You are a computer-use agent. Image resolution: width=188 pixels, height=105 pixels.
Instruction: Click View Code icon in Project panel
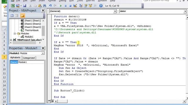tap(12, 15)
